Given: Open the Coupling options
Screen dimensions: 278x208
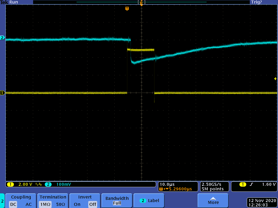Looking at the screenshot, I should point(21,197).
